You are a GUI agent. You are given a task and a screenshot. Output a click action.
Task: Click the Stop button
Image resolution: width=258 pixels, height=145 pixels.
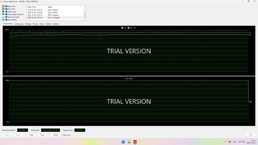18,135
